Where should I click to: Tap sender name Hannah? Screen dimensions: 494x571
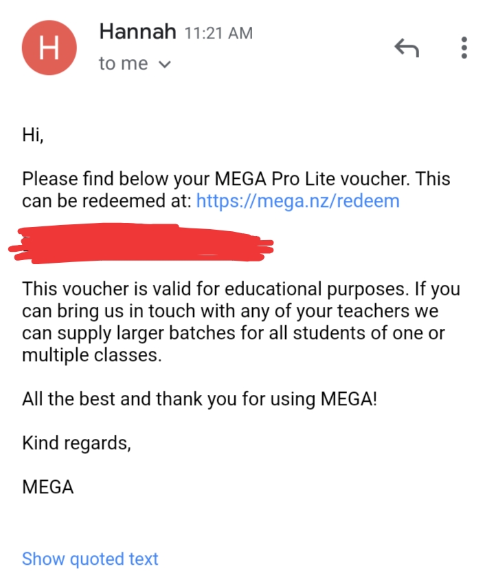137,32
